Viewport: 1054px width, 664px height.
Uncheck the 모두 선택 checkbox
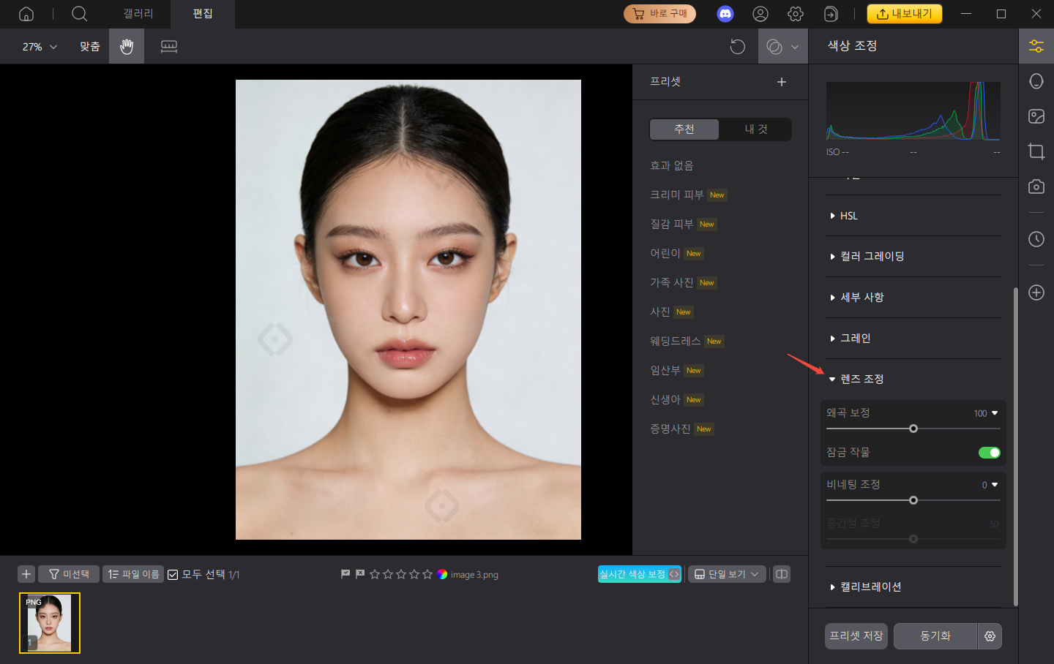[x=171, y=574]
